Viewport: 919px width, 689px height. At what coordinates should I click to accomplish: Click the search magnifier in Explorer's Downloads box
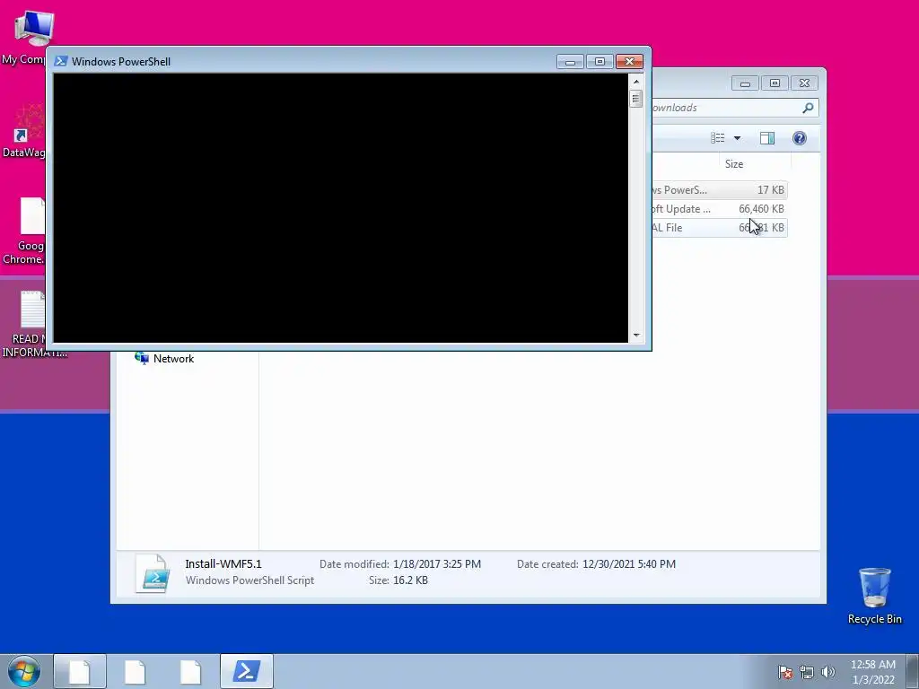[x=808, y=108]
